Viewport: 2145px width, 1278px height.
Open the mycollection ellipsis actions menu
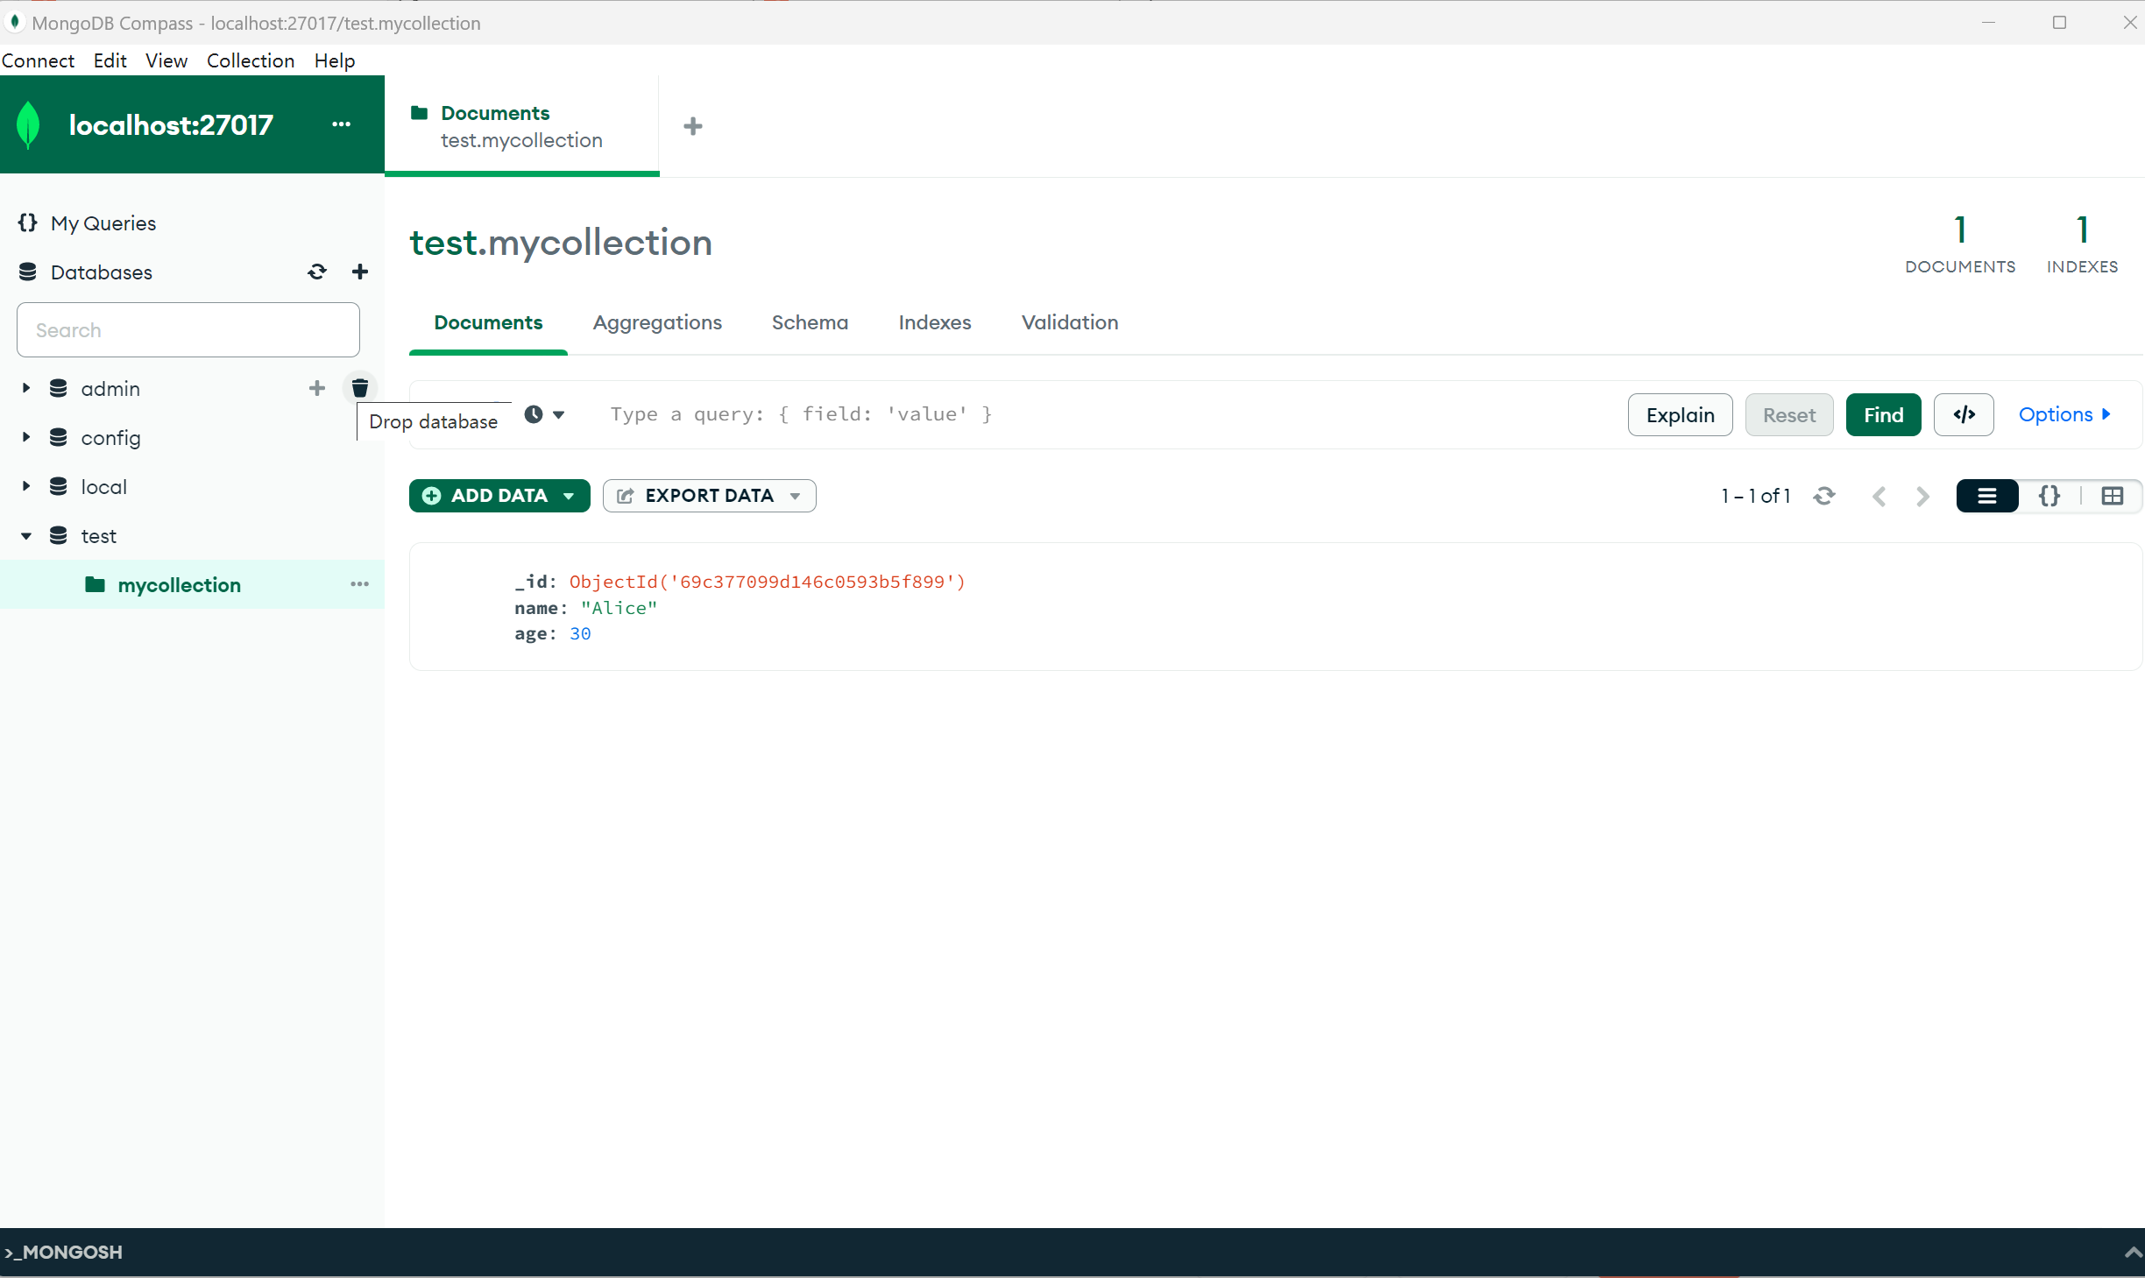coord(360,584)
